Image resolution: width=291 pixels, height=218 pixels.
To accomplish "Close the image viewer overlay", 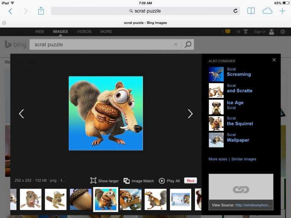I will click(x=274, y=60).
